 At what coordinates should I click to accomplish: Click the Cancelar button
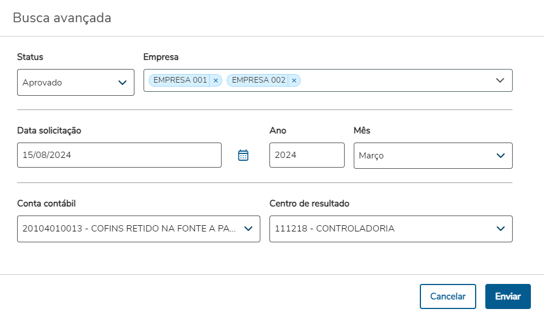448,296
